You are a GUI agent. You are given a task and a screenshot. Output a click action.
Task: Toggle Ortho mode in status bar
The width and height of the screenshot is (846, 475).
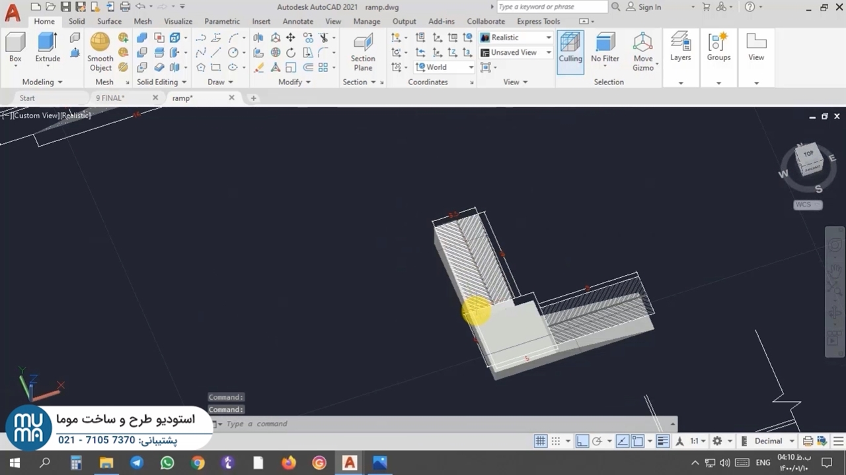point(582,441)
